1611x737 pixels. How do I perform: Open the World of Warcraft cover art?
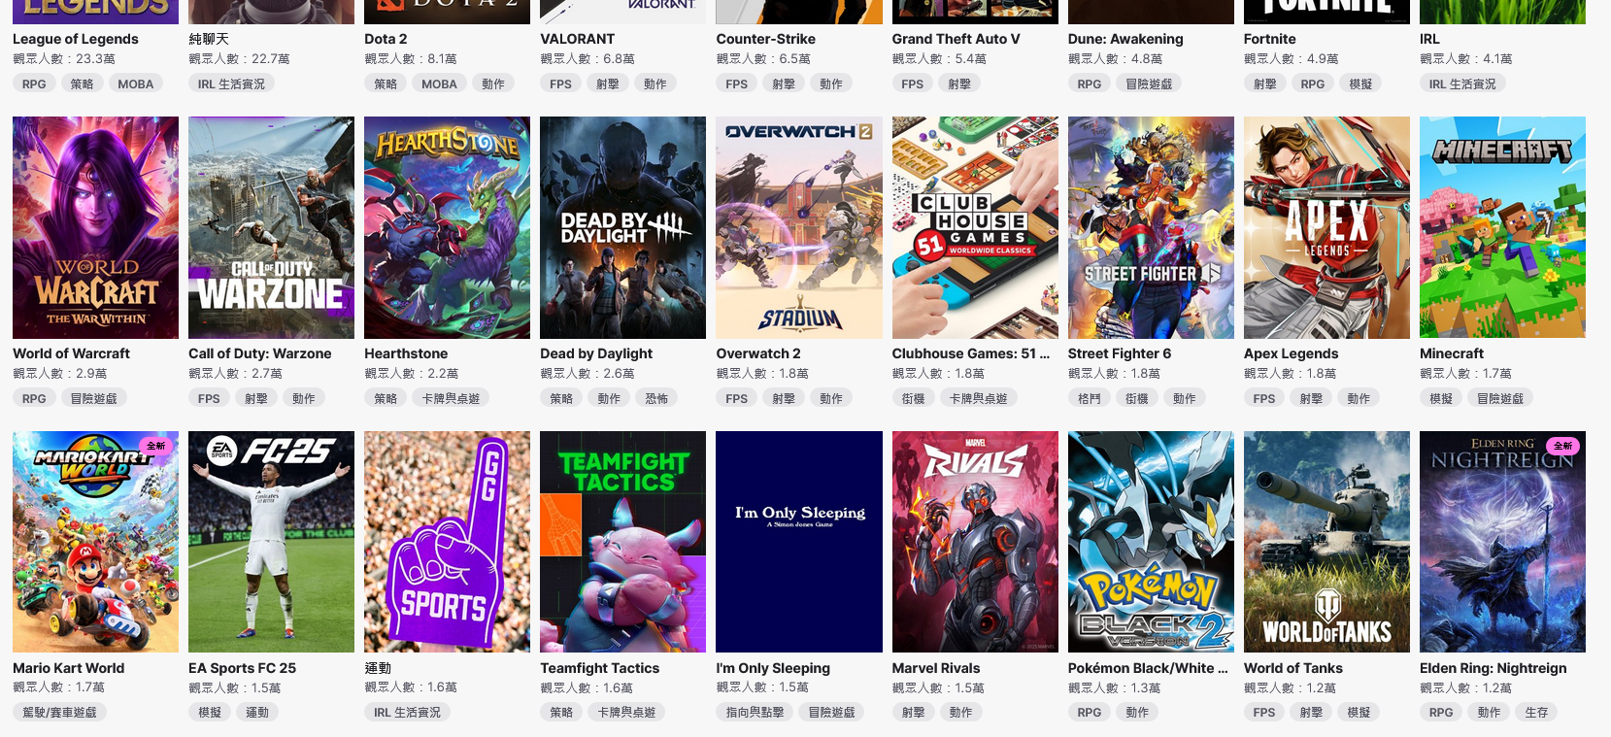[95, 227]
